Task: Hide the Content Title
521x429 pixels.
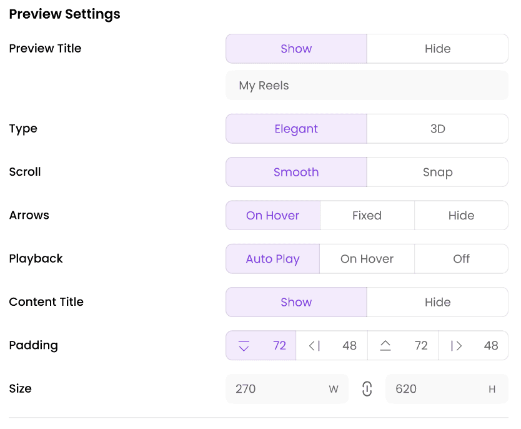Action: pos(437,302)
